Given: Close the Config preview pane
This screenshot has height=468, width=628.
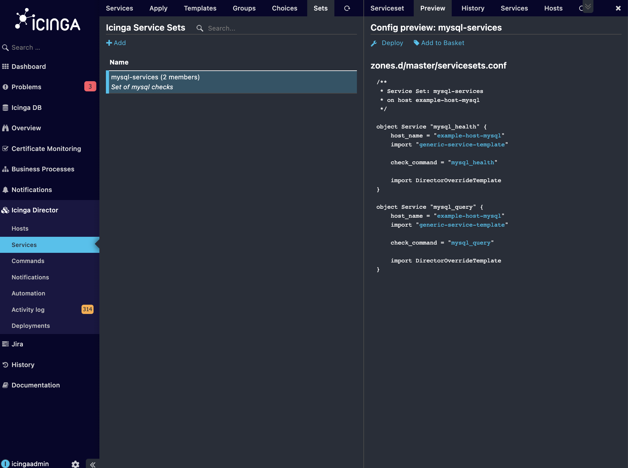Looking at the screenshot, I should click(618, 8).
